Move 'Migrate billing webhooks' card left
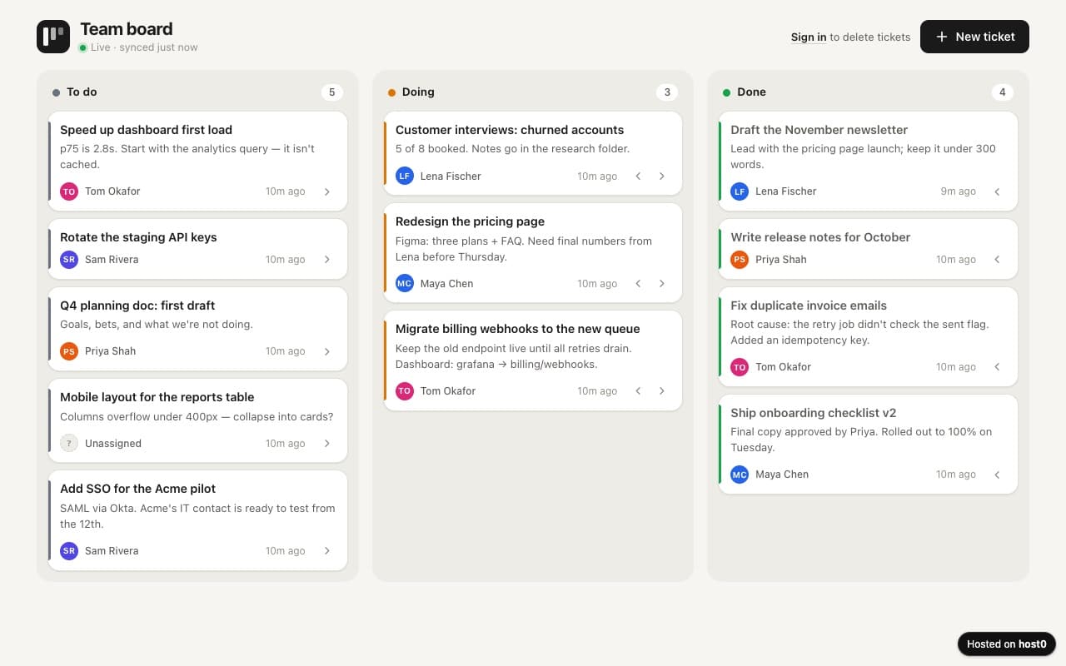 (x=639, y=391)
